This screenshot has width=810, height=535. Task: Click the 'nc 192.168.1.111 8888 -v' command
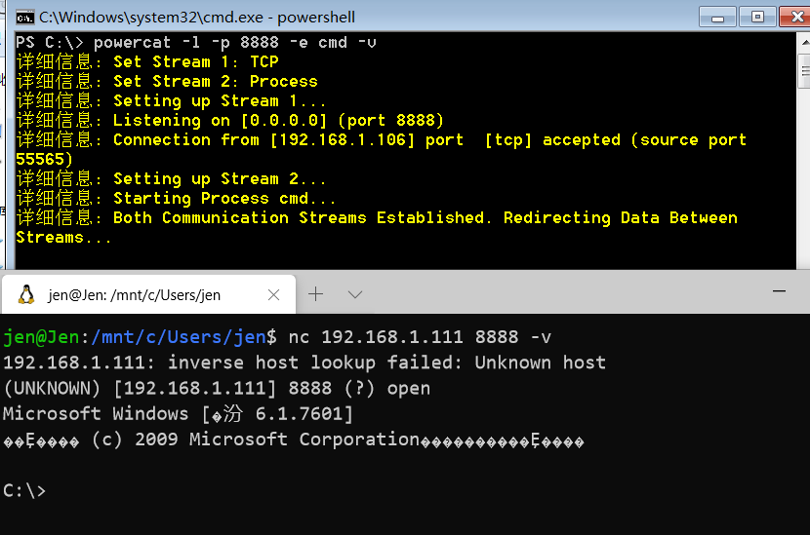(420, 337)
